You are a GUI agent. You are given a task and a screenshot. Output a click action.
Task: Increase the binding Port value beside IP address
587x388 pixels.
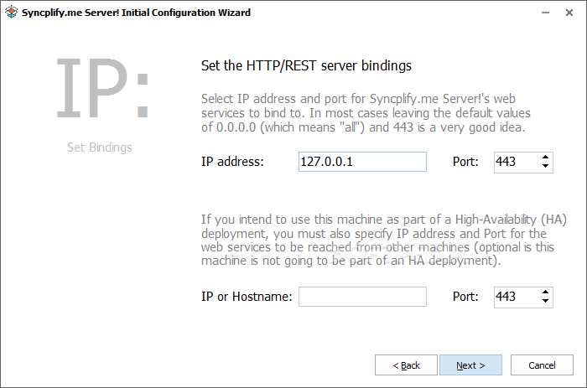tap(545, 158)
